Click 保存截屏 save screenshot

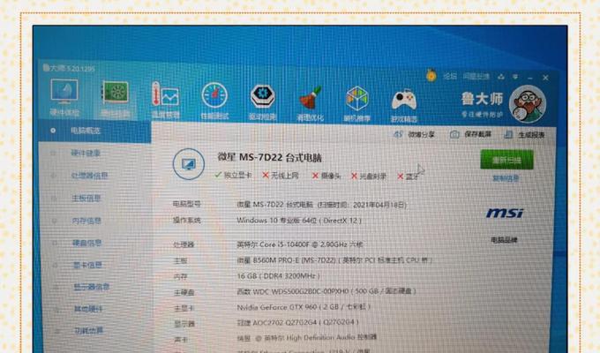[470, 134]
